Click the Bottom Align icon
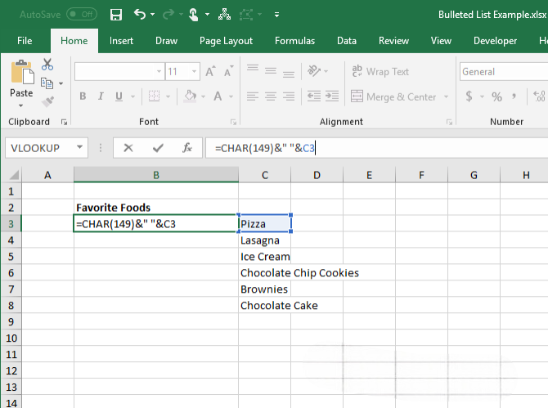Image resolution: width=548 pixels, height=408 pixels. point(289,74)
